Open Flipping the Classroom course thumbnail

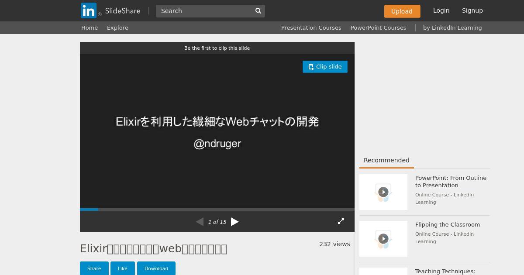point(383,239)
